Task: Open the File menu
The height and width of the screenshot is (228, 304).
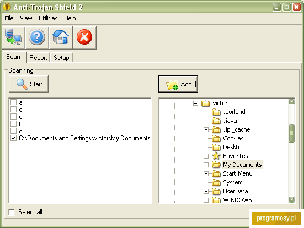Action: click(x=9, y=18)
